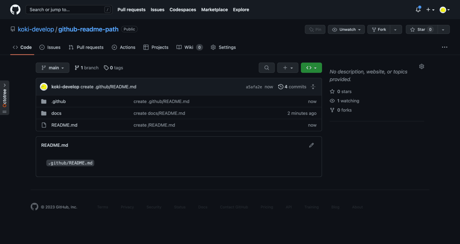The height and width of the screenshot is (244, 460).
Task: Click the koki-develop avatar in commit row
Action: coord(44,87)
